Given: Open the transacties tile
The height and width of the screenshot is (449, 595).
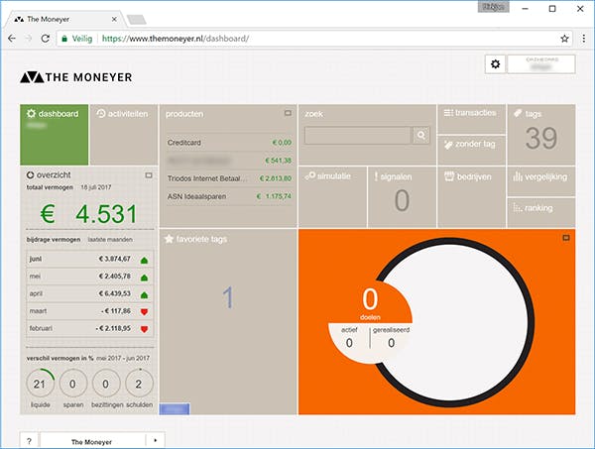Looking at the screenshot, I should 471,119.
